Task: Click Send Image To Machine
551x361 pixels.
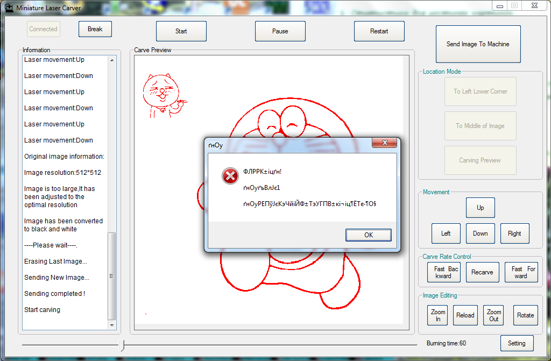Action: [x=478, y=44]
